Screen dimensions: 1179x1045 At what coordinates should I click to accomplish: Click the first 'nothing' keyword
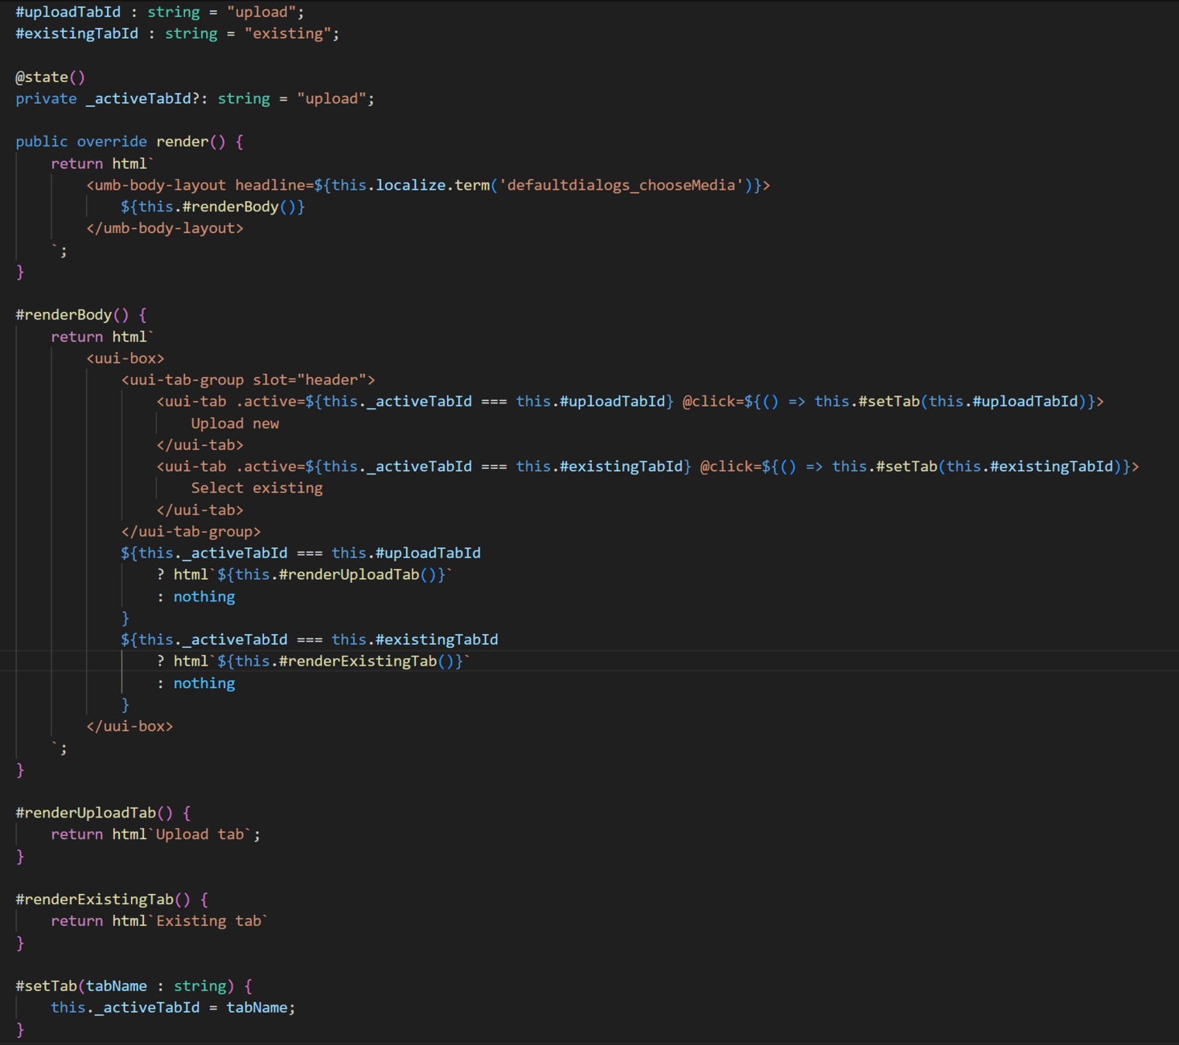[204, 597]
